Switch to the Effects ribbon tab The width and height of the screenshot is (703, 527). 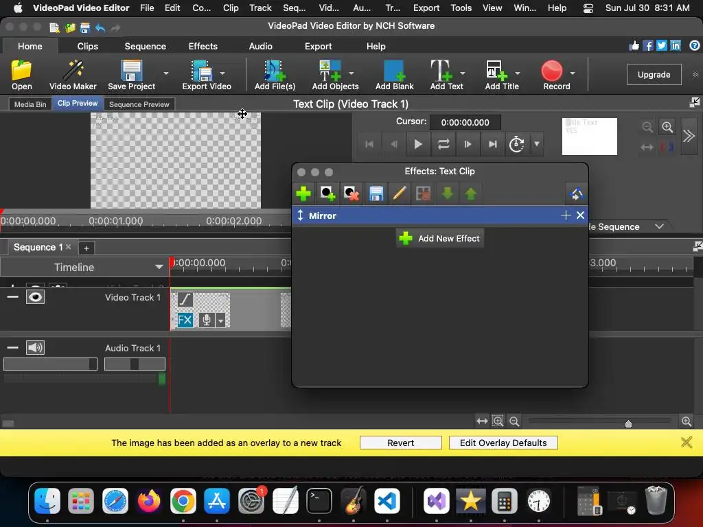203,46
